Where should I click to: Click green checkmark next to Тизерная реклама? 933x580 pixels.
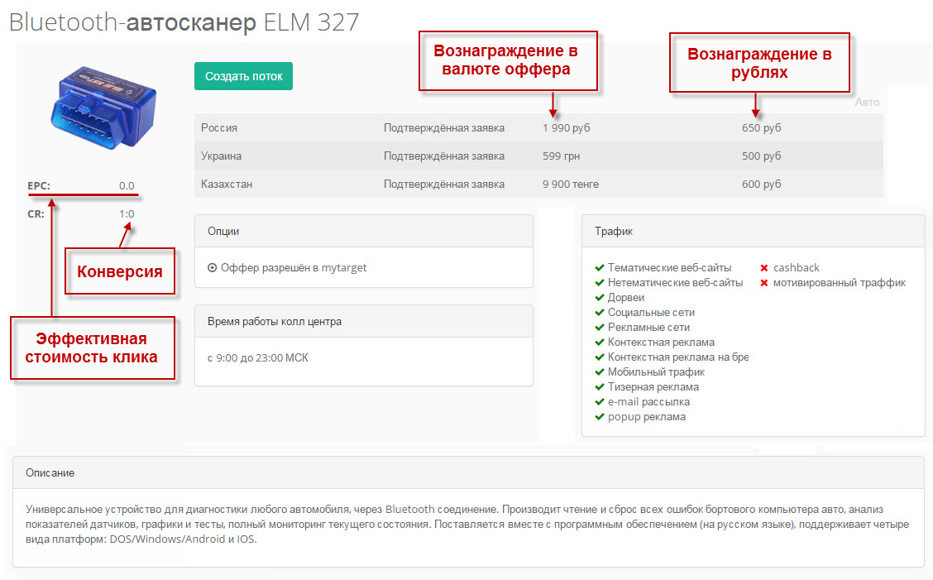click(600, 387)
